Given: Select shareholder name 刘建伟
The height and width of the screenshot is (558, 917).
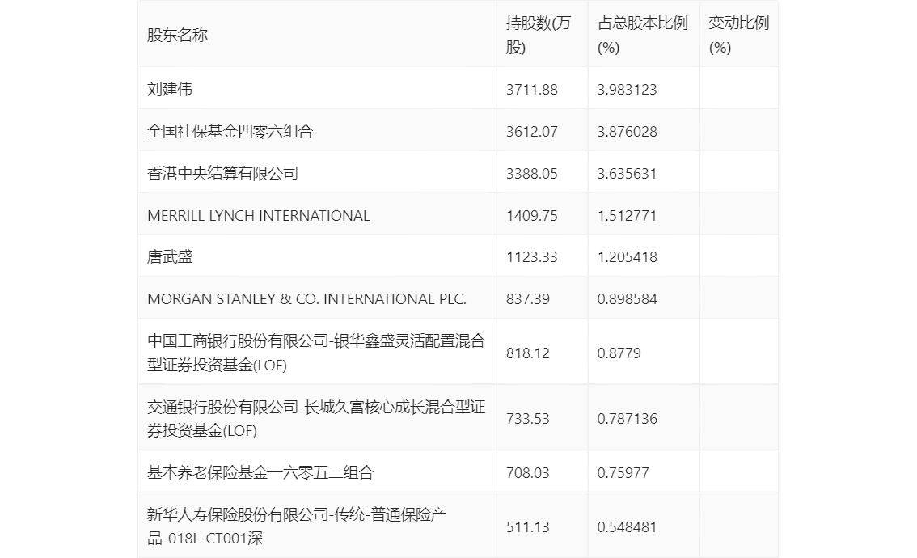Looking at the screenshot, I should [170, 89].
